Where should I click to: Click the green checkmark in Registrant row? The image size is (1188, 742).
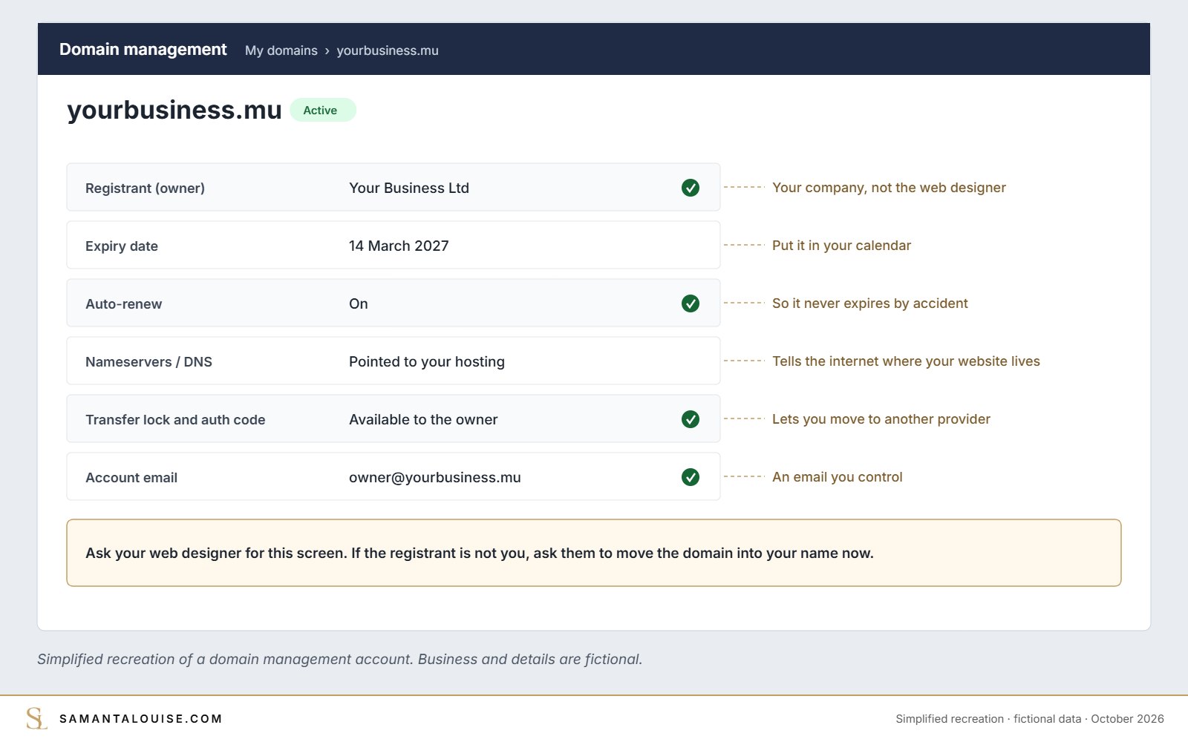(691, 188)
